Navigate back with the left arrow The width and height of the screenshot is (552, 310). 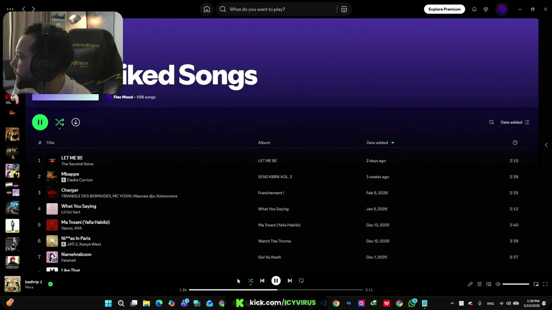pos(24,9)
